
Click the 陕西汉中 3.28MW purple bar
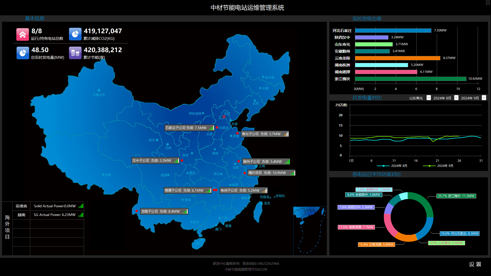point(372,37)
